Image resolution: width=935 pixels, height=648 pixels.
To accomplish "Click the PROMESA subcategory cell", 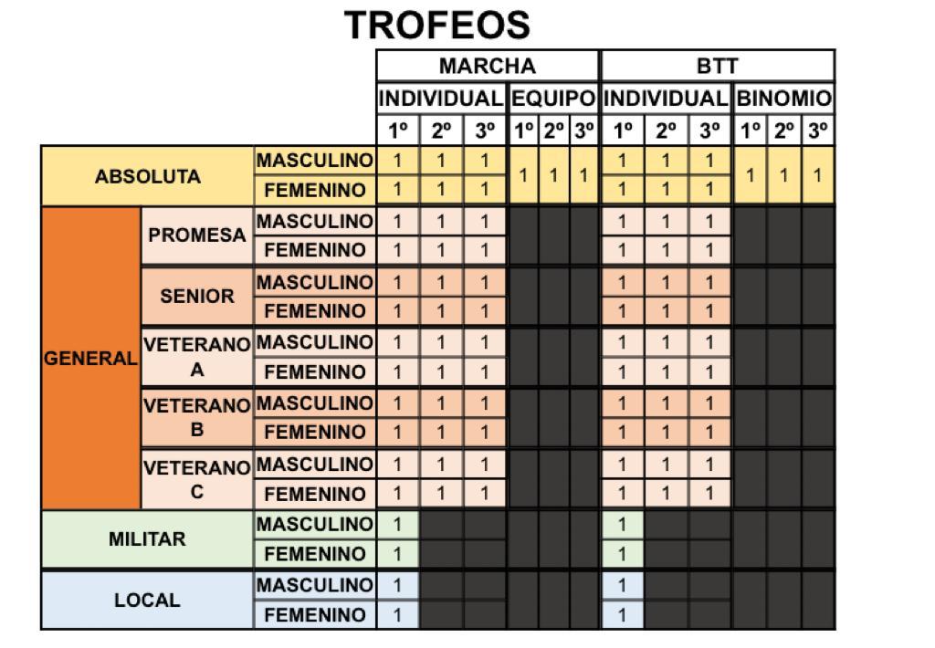I will pyautogui.click(x=197, y=235).
